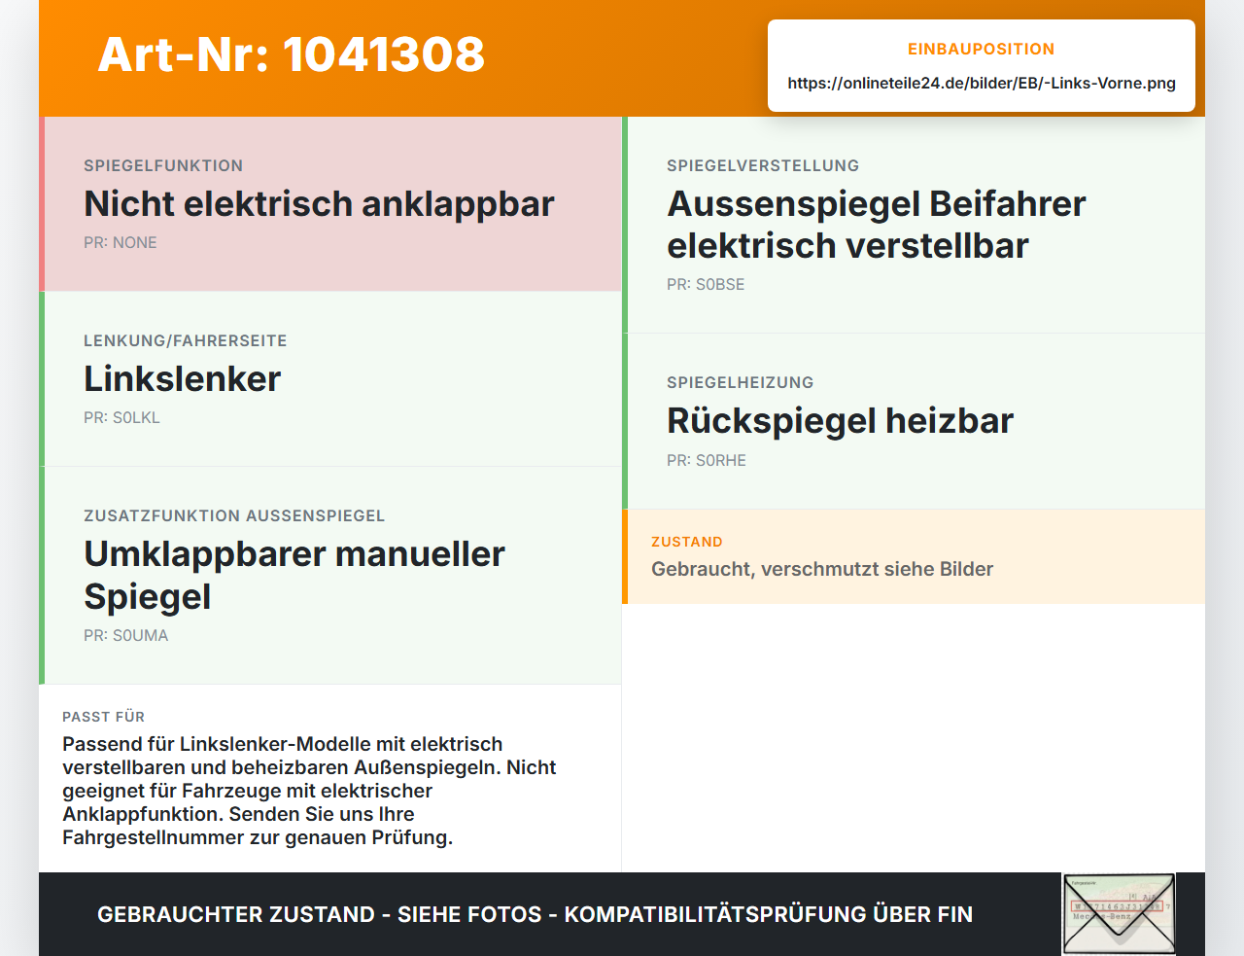Screen dimensions: 1244x956
Task: Click the 'Rückspiegel heizbar' card
Action: (x=914, y=421)
